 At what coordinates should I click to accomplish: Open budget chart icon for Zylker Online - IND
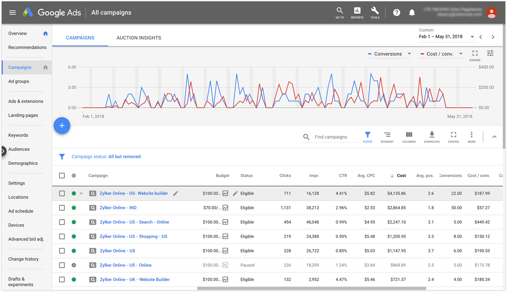pyautogui.click(x=226, y=208)
